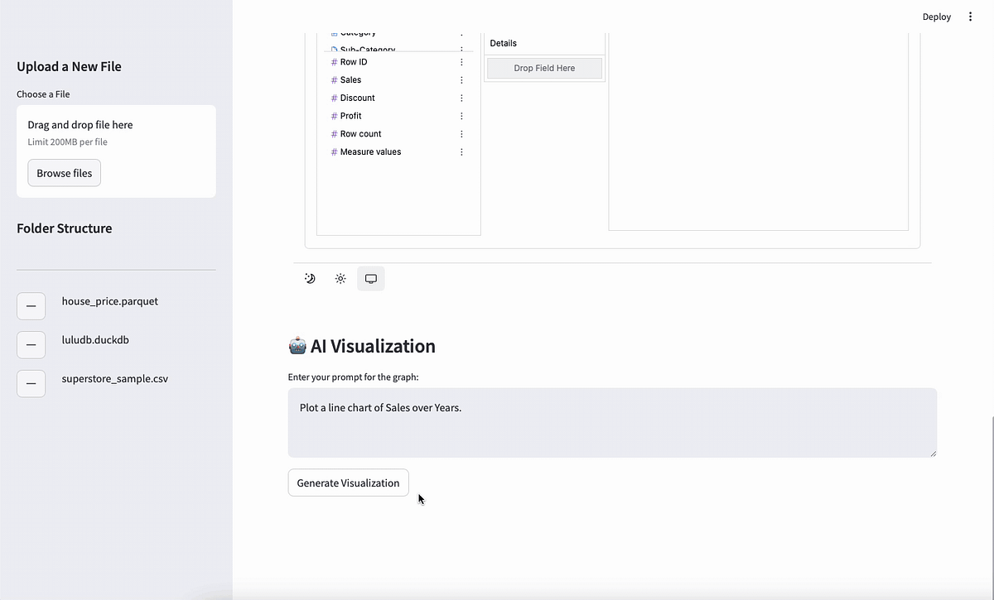Switch to dark theme using moon icon
Screen dimensions: 994x600
310,278
